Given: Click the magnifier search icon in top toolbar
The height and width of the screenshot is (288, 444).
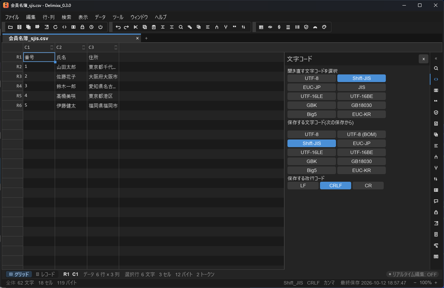Looking at the screenshot, I should point(181,27).
